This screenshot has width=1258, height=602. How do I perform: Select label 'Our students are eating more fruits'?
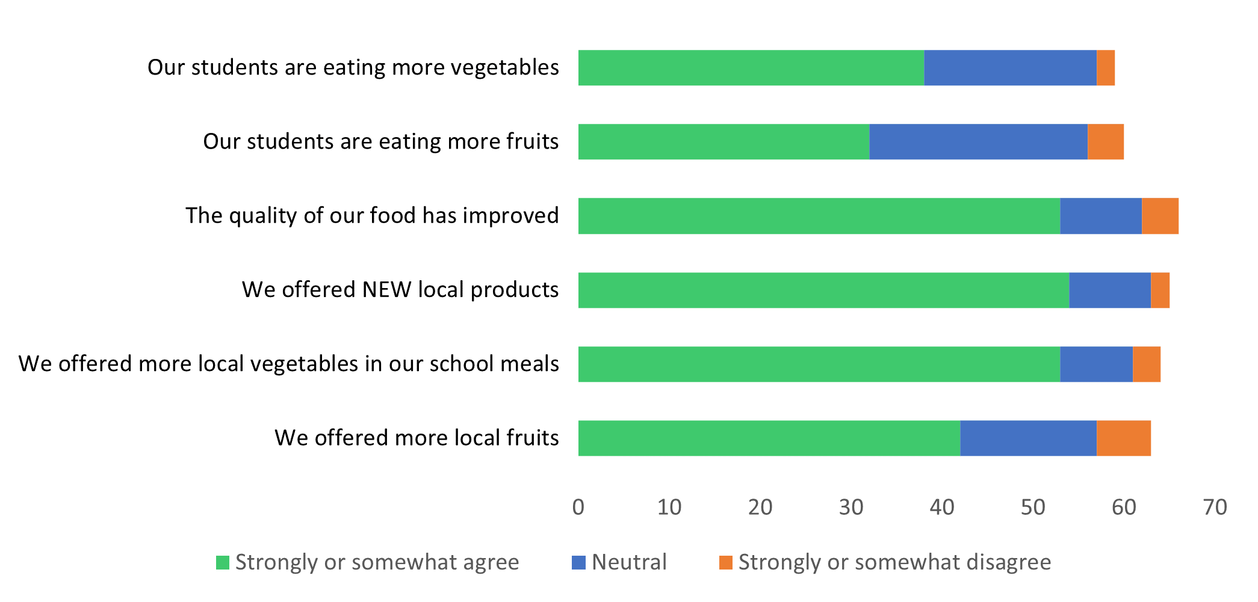point(381,141)
